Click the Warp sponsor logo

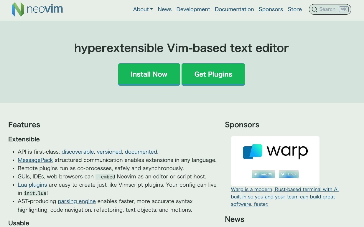[x=275, y=152]
